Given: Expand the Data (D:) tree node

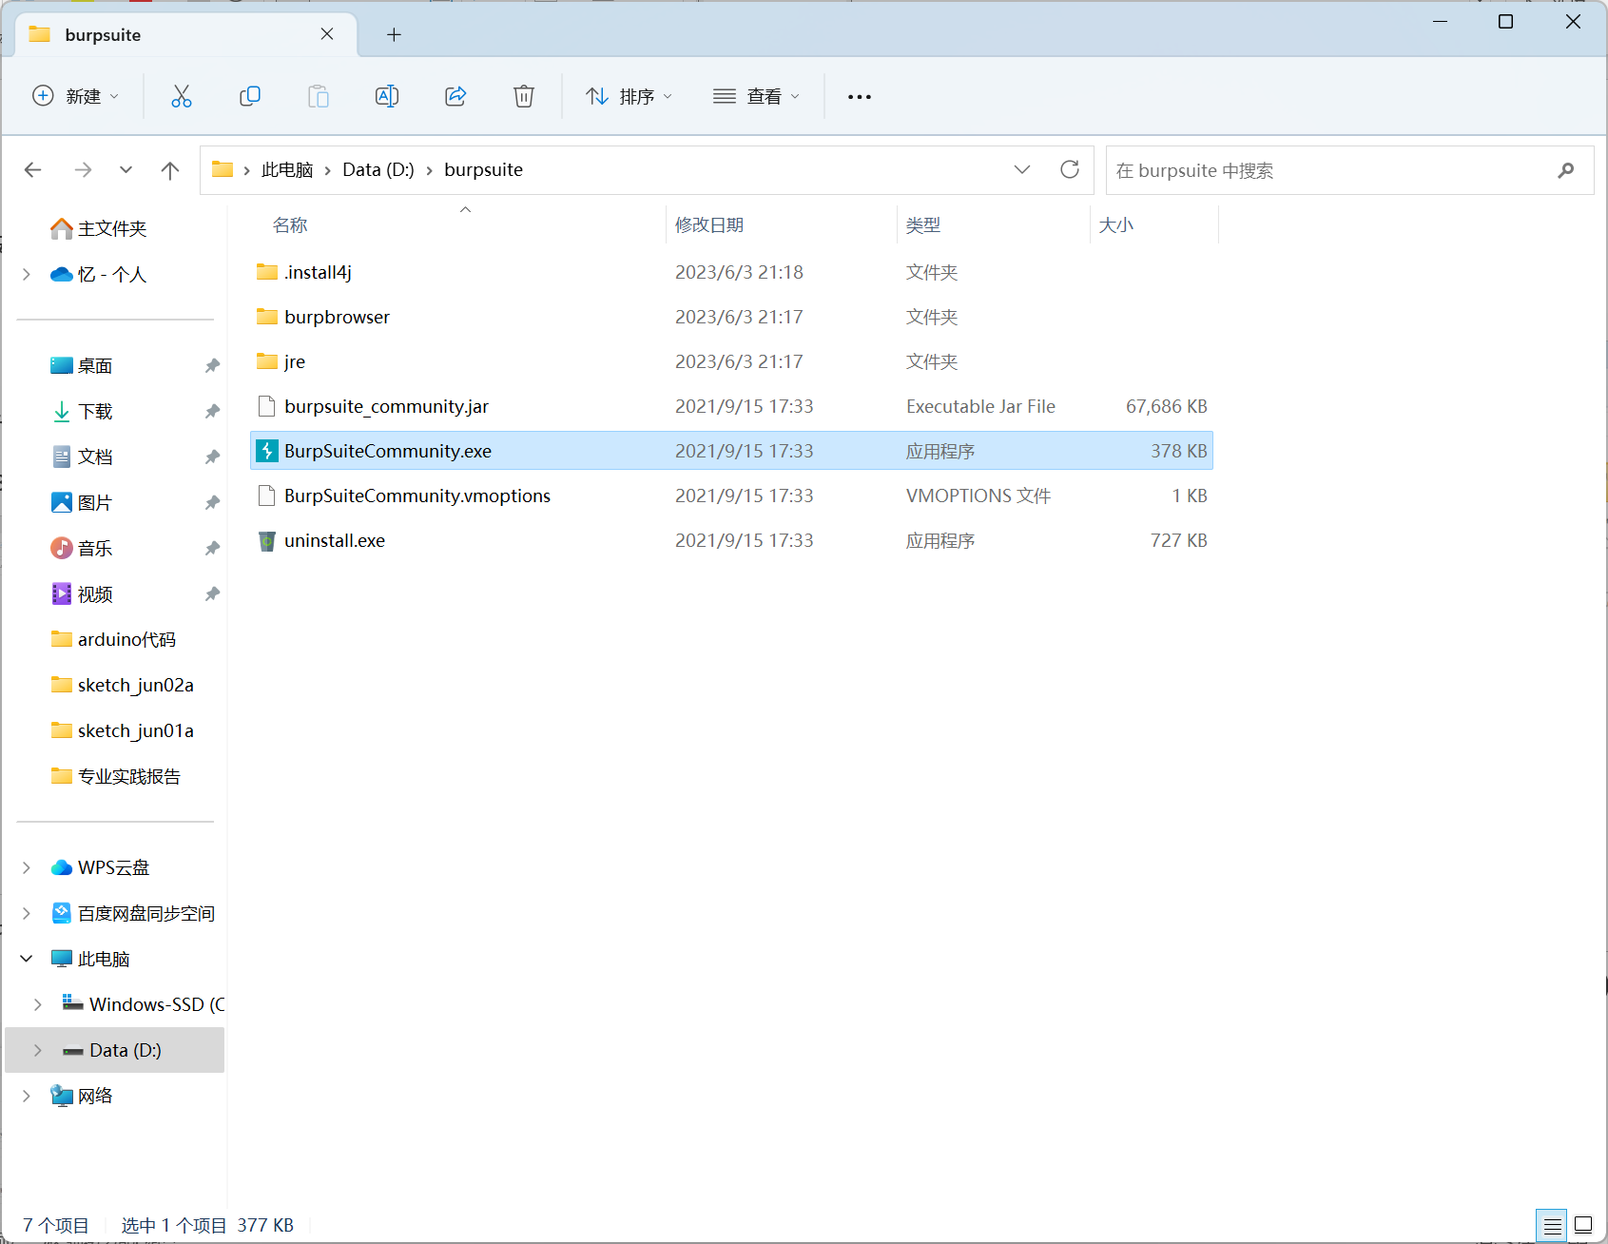Looking at the screenshot, I should tap(38, 1050).
